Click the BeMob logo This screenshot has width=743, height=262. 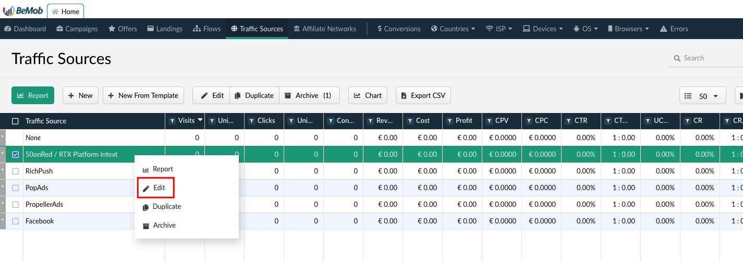(x=23, y=10)
